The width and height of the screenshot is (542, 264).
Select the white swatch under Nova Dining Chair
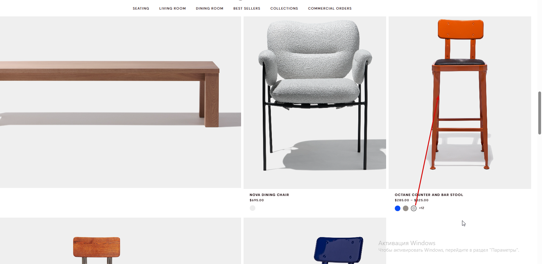253,208
